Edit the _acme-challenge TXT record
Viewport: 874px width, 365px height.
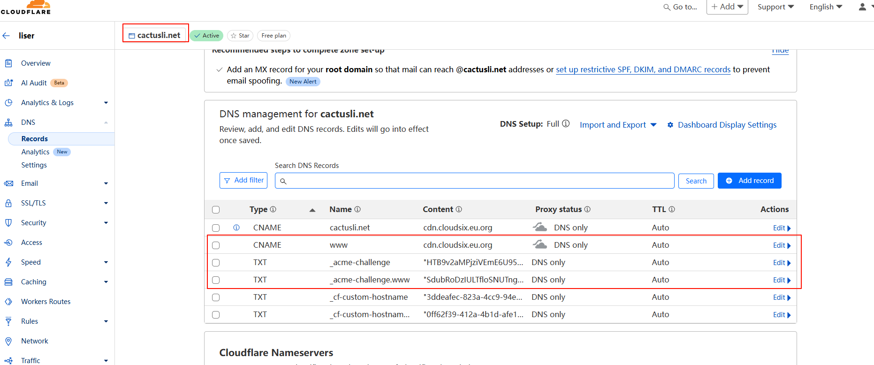[782, 263]
